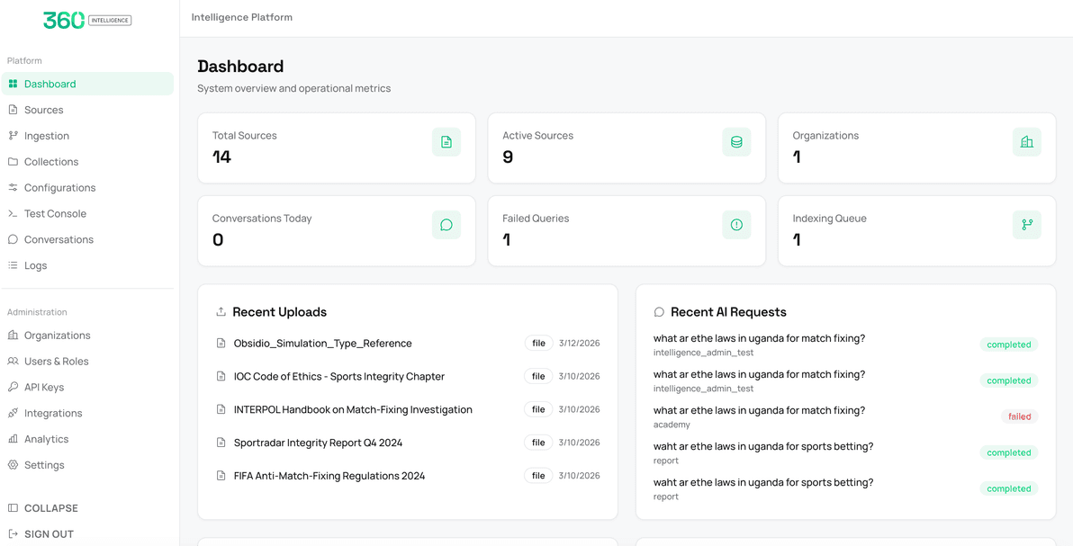The height and width of the screenshot is (546, 1073).
Task: Click the Active Sources database icon
Action: click(736, 142)
